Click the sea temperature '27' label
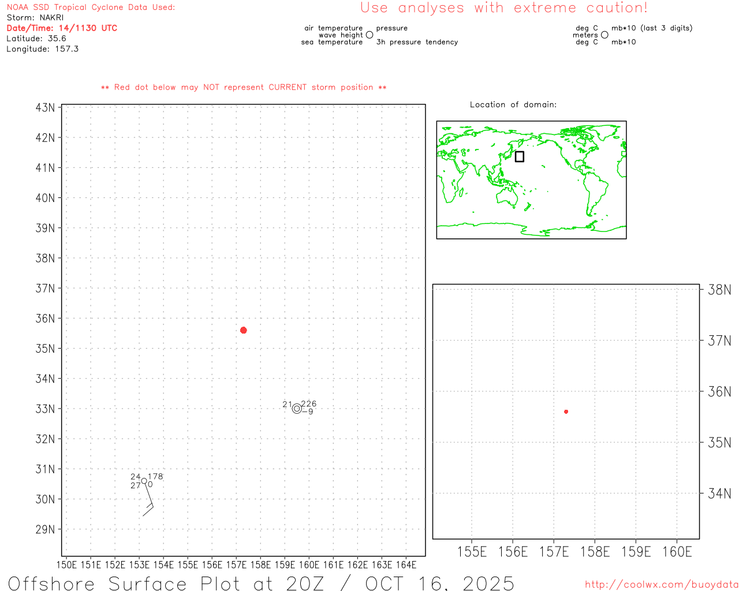Viewport: 739px width, 591px height. point(136,485)
